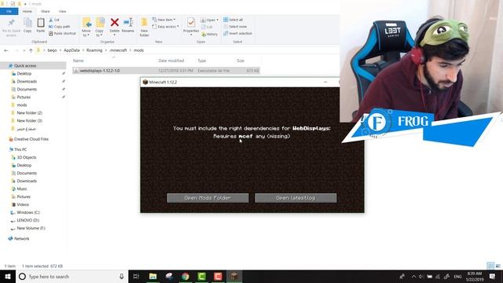Sort by Date modified column header
The image size is (503, 283).
pyautogui.click(x=171, y=61)
